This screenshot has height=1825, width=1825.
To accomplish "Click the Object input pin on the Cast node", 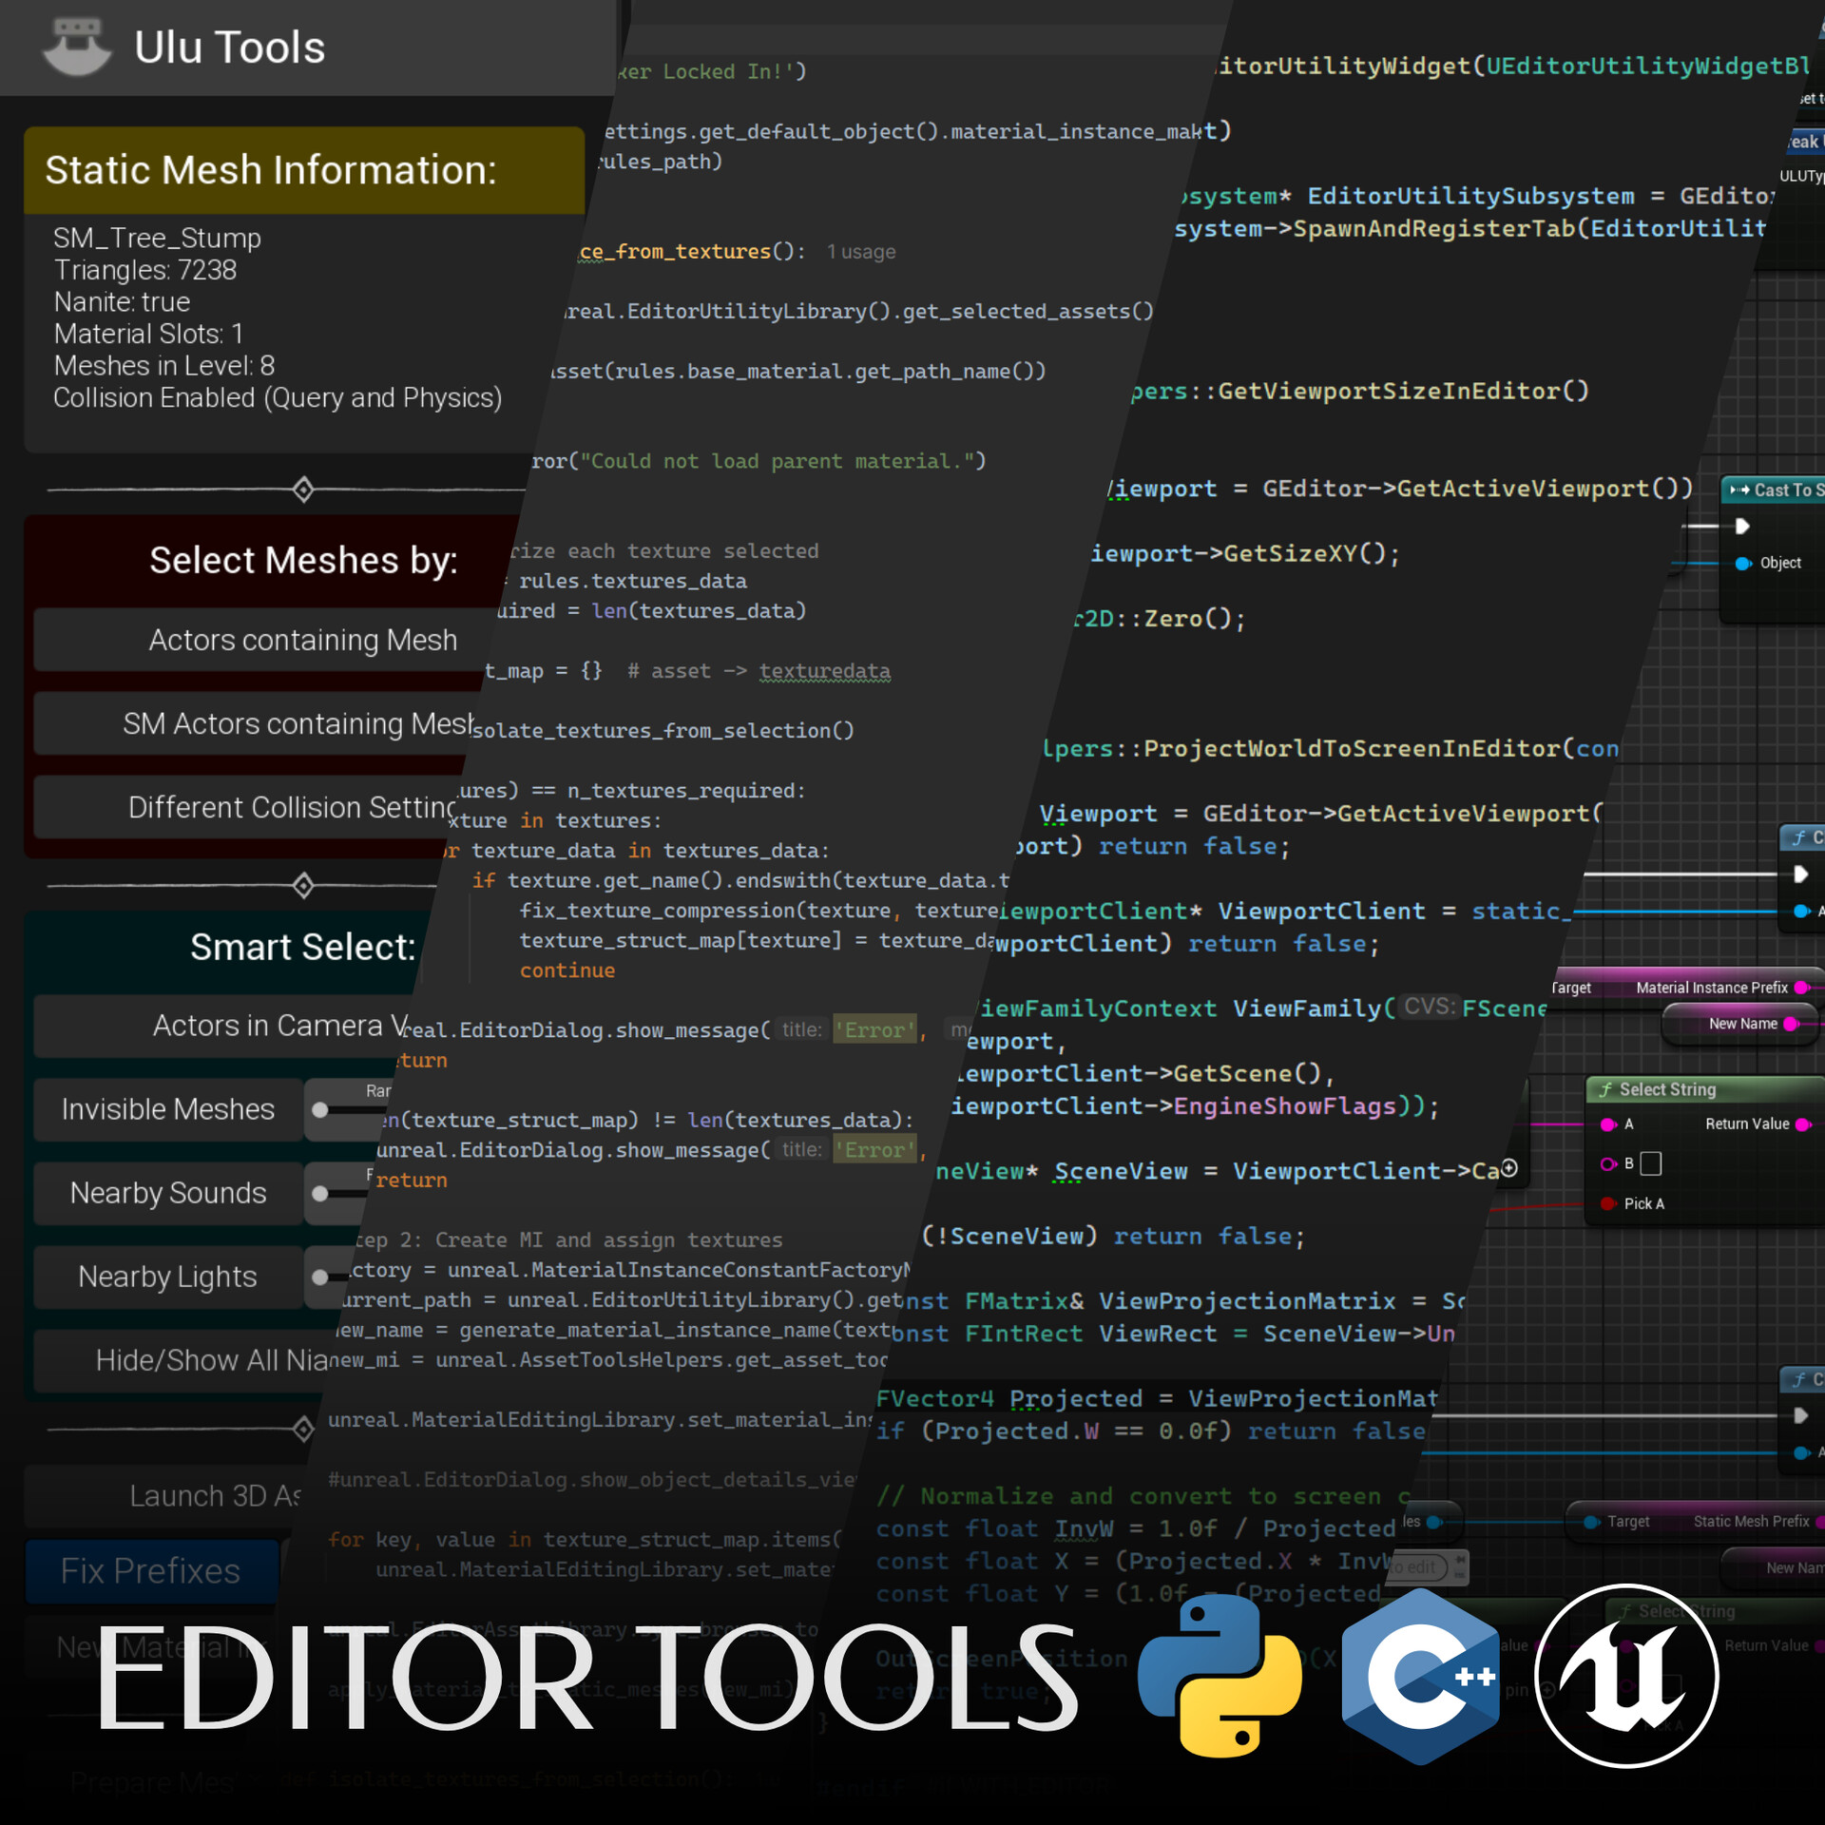I will coord(1742,563).
